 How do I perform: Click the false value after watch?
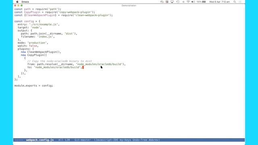click(x=33, y=46)
